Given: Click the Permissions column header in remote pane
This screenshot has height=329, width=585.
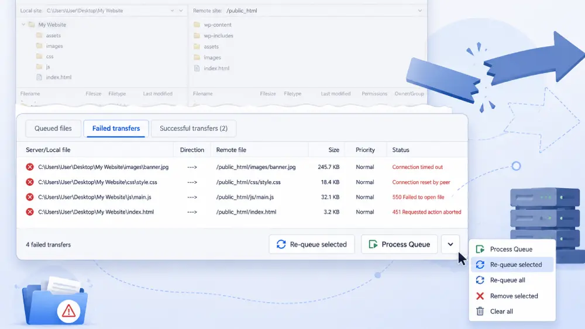Looking at the screenshot, I should coord(374,94).
